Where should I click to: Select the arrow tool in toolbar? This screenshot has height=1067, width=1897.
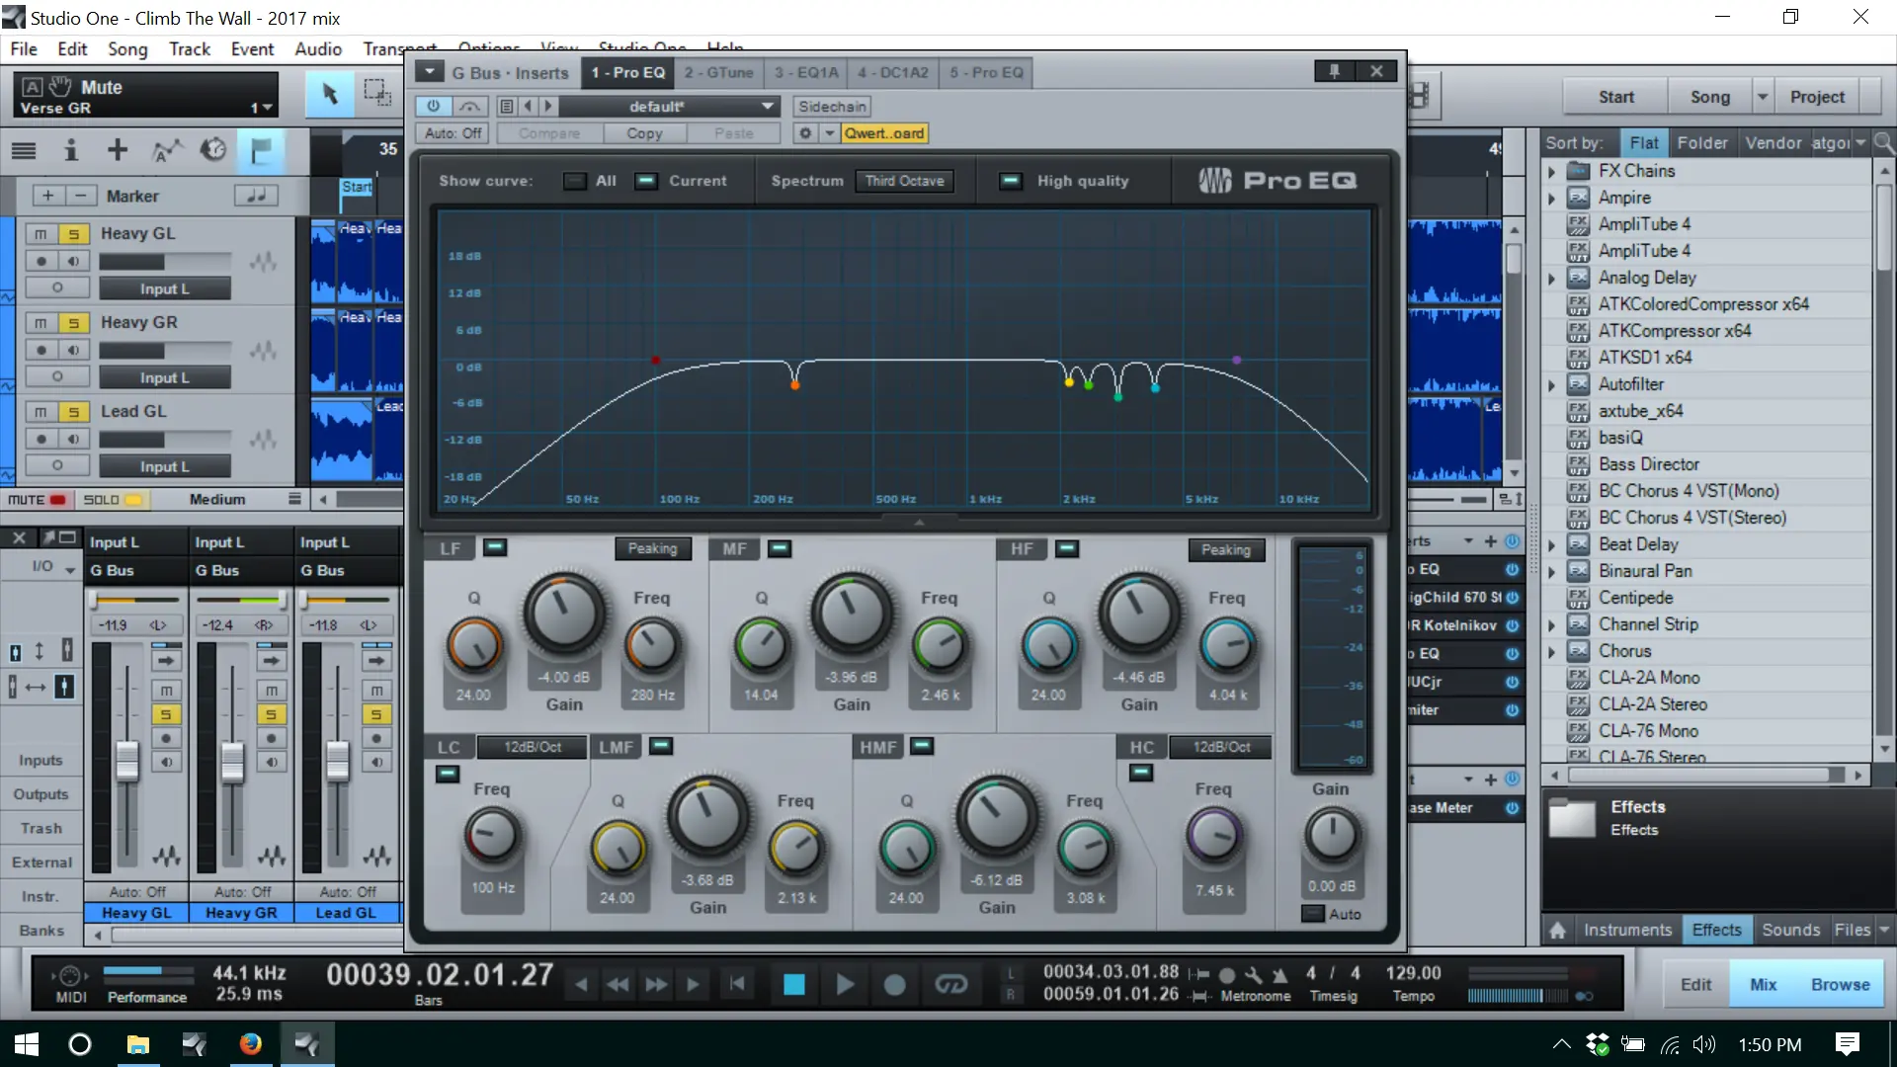click(330, 93)
